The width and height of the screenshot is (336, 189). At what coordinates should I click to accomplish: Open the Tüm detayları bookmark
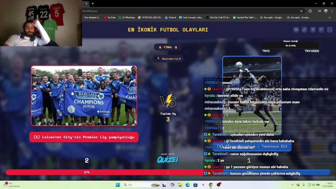pos(91,18)
